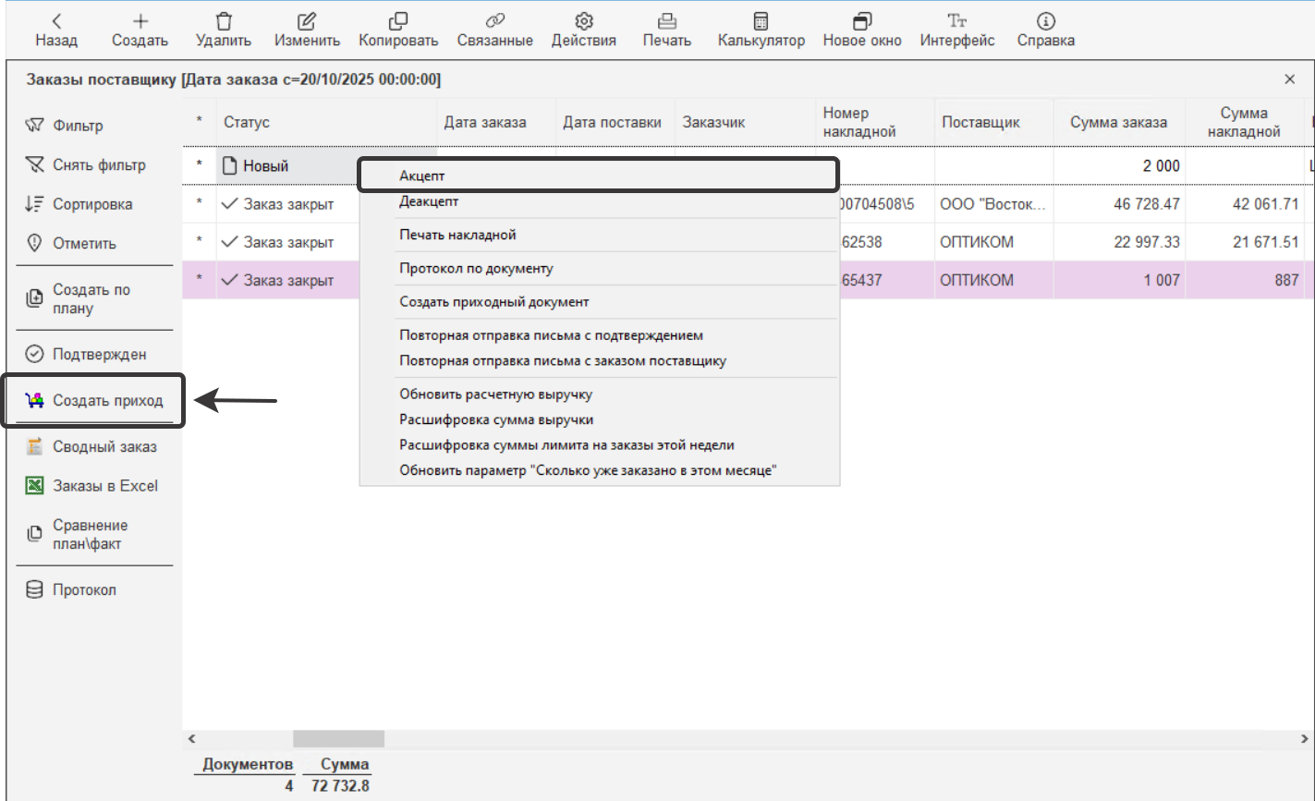The height and width of the screenshot is (801, 1315).
Task: Choose Печать накладной from context menu
Action: click(x=457, y=235)
